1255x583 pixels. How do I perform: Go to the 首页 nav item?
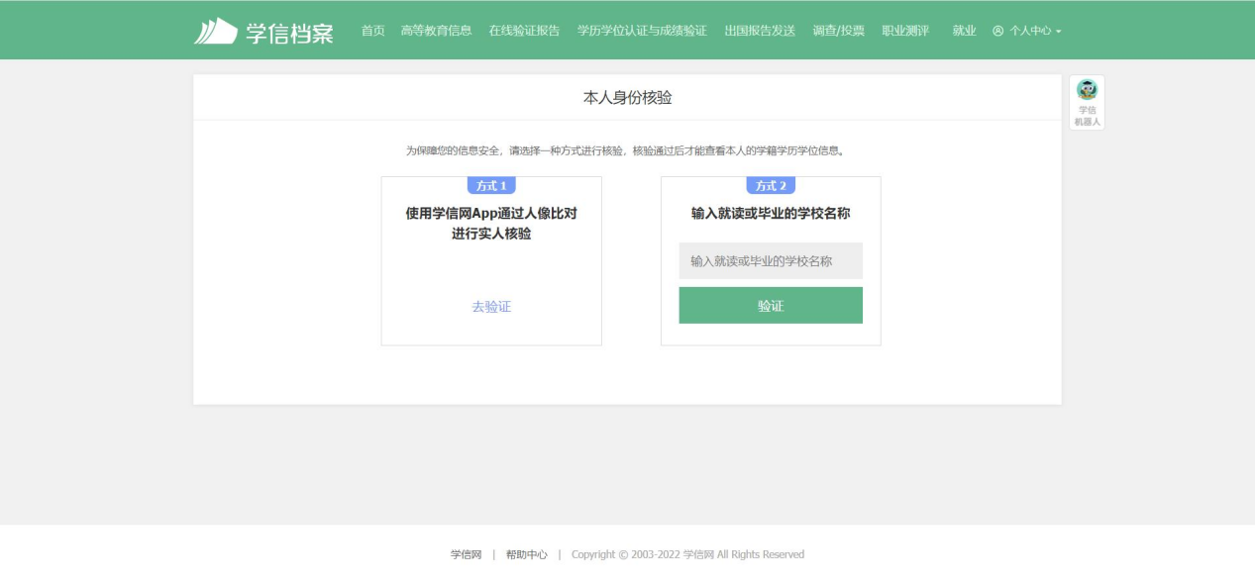372,31
